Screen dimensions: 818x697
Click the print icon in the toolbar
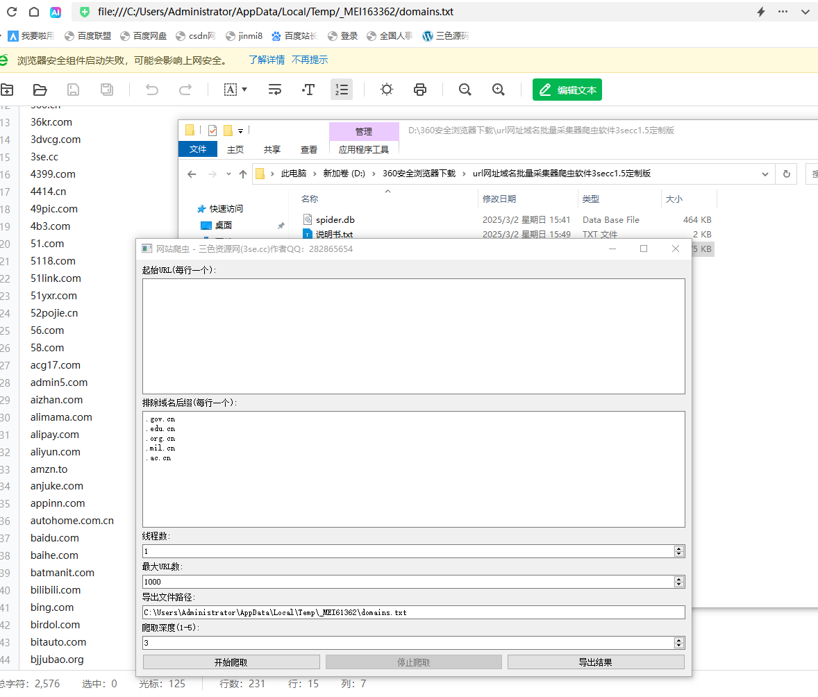point(419,90)
